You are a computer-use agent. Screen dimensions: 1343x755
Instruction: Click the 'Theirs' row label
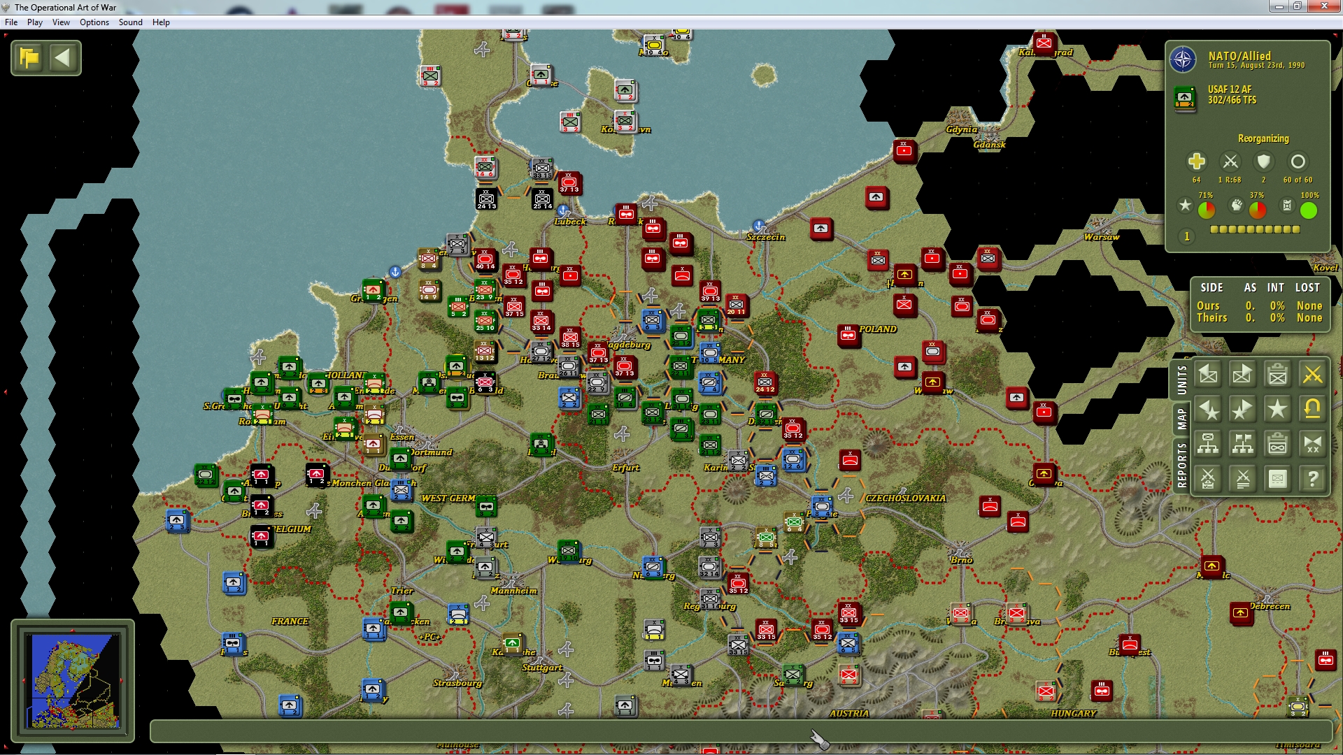pos(1211,317)
